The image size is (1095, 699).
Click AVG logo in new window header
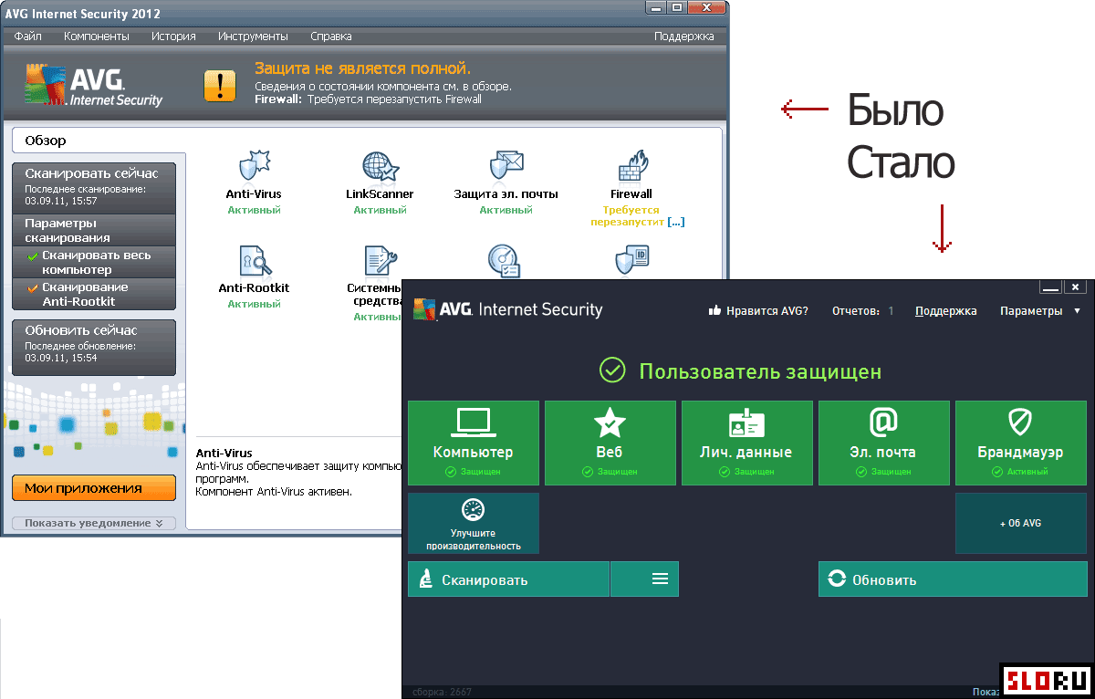pyautogui.click(x=507, y=309)
